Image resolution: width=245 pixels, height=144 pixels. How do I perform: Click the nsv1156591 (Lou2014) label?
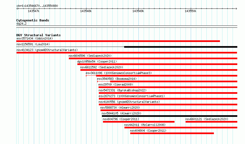pos(33,44)
